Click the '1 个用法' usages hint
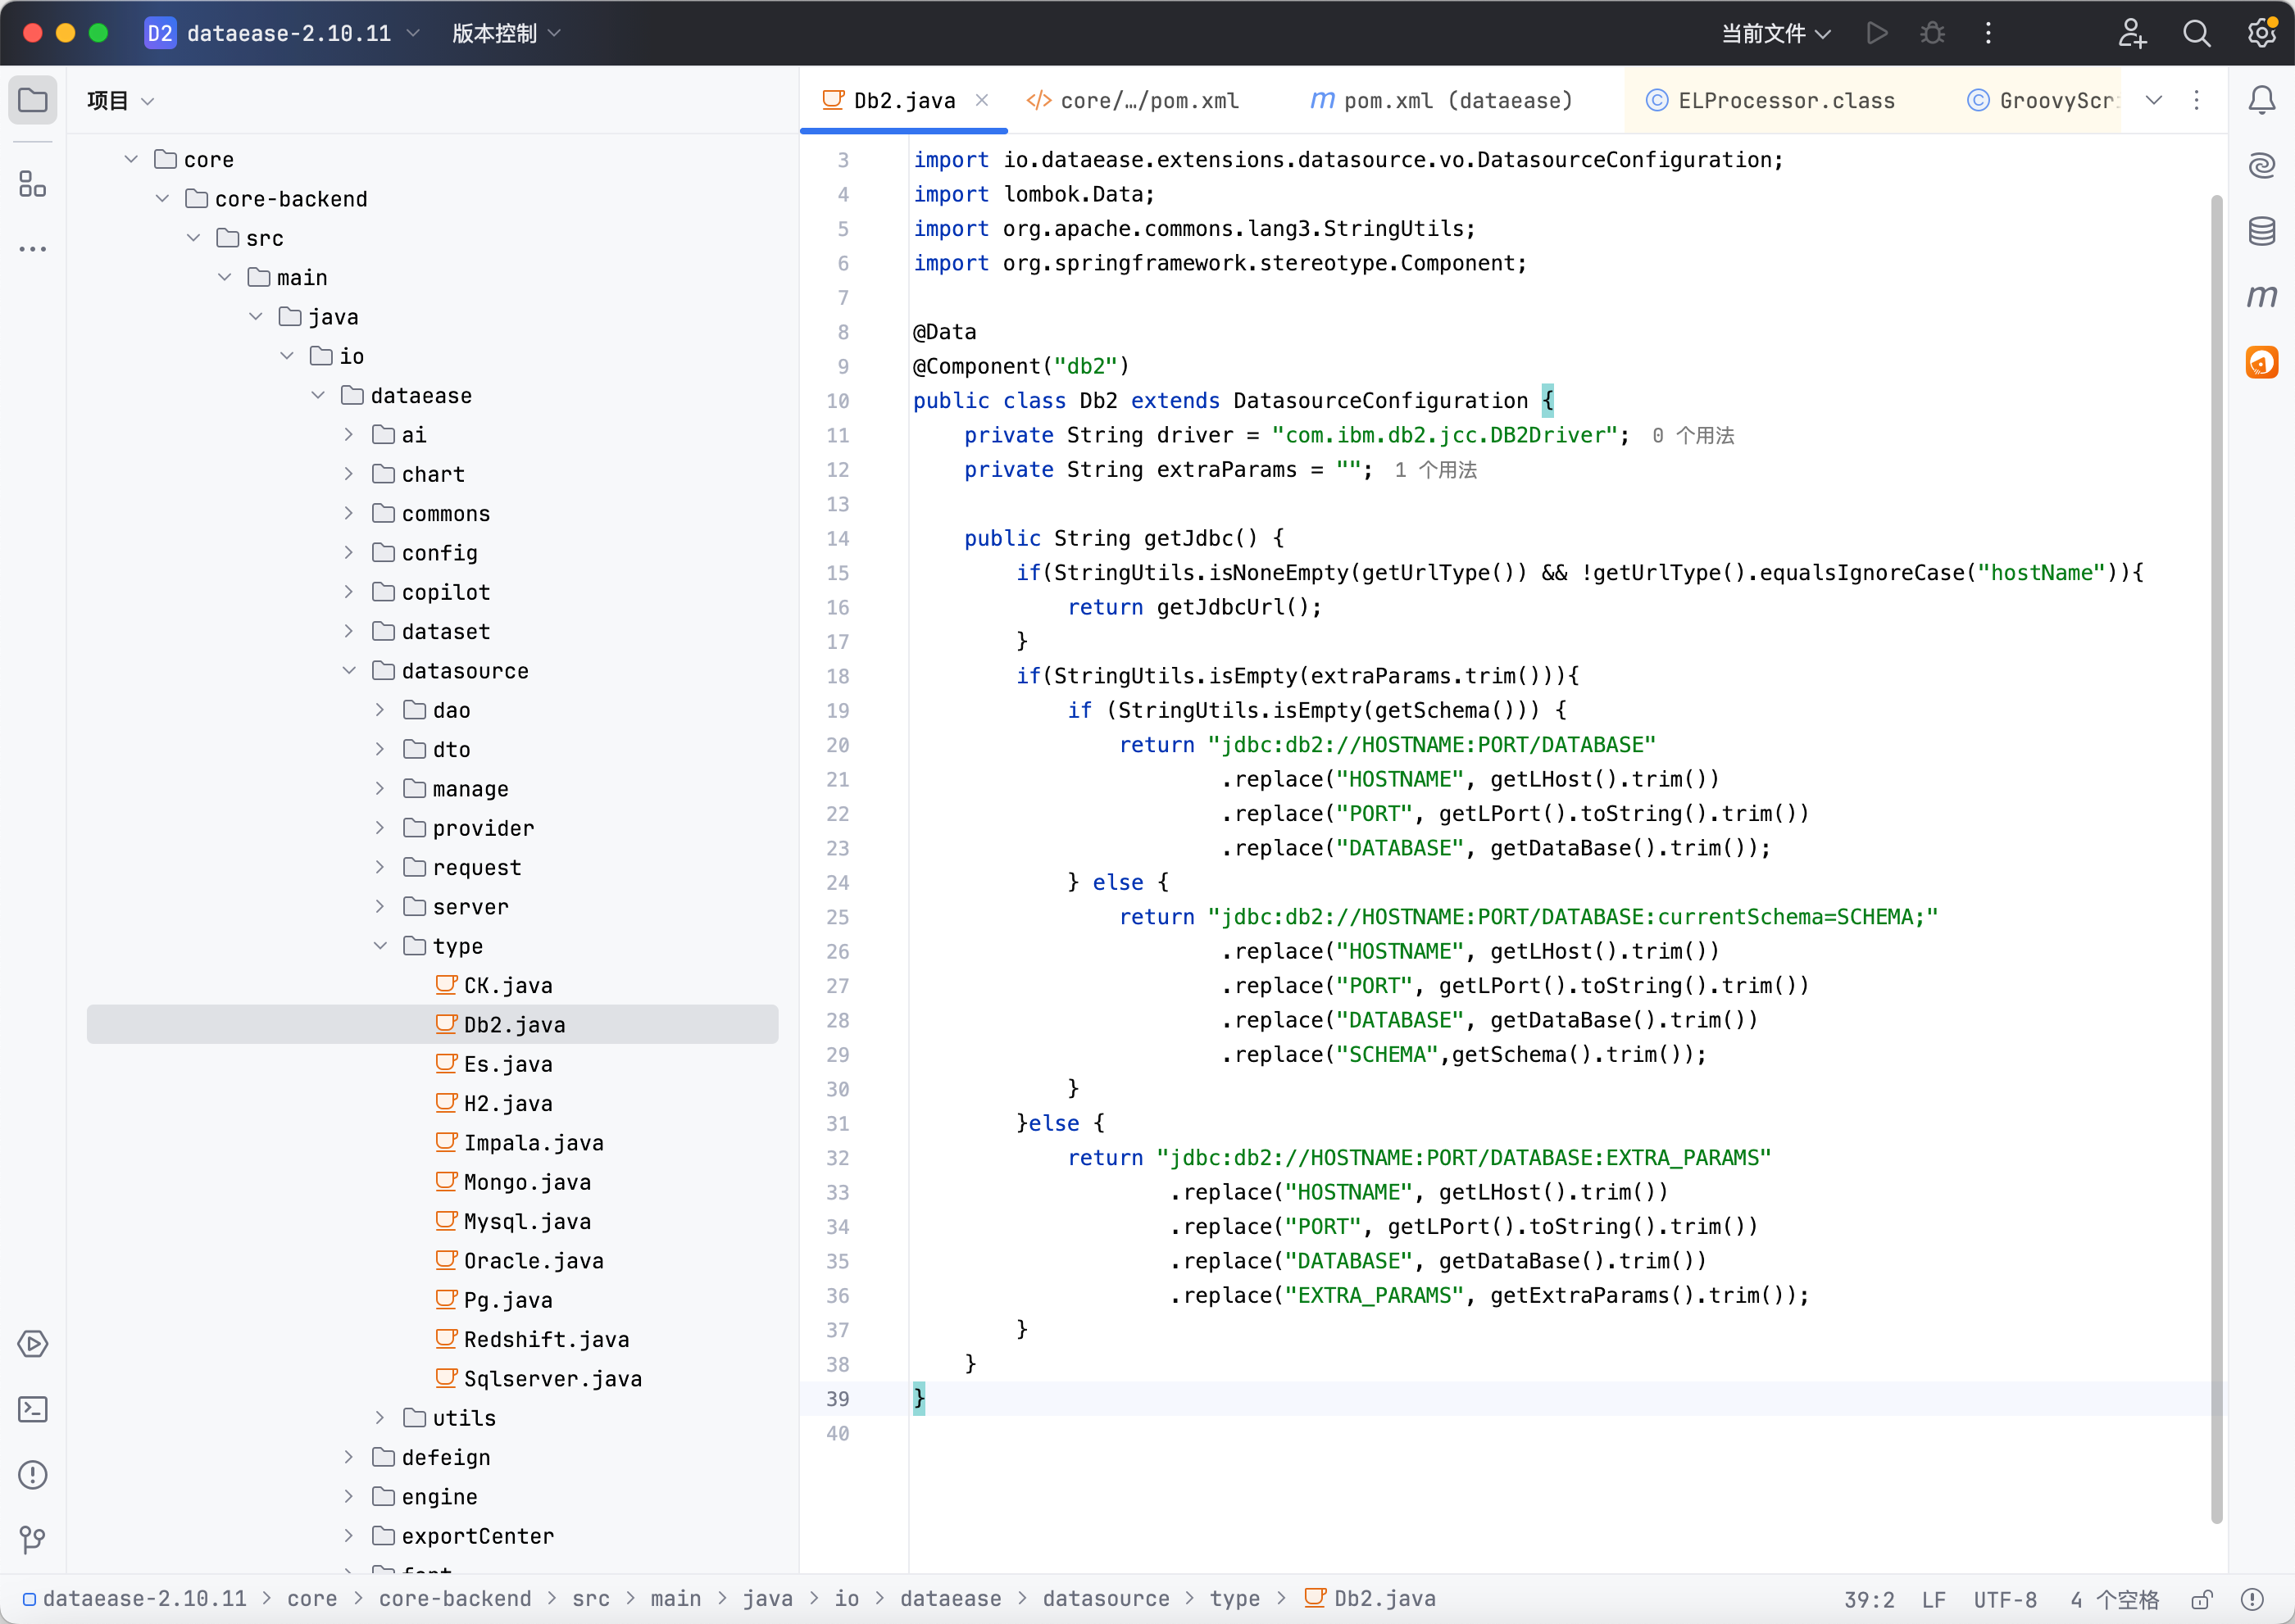The image size is (2295, 1624). (1436, 469)
